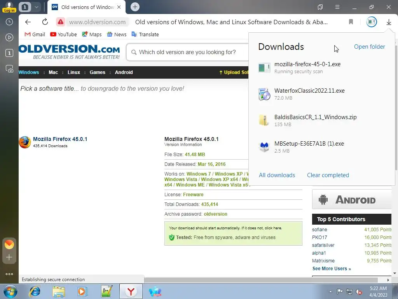Go back to the previous page
This screenshot has height=299, width=398.
click(x=28, y=22)
